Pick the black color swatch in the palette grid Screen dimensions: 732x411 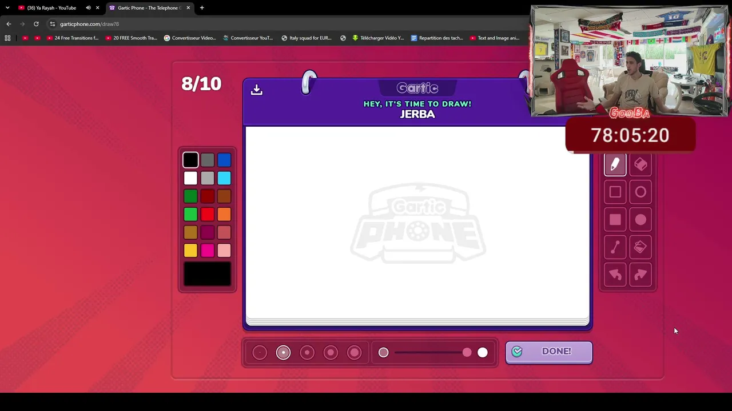(x=190, y=160)
